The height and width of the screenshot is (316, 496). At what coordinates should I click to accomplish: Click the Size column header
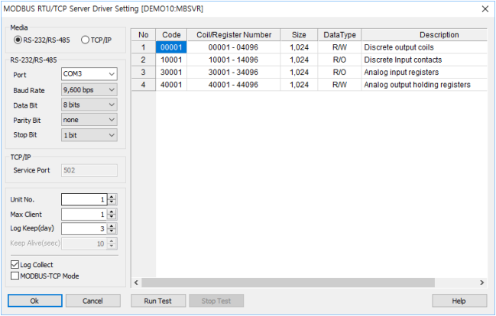[x=299, y=35]
